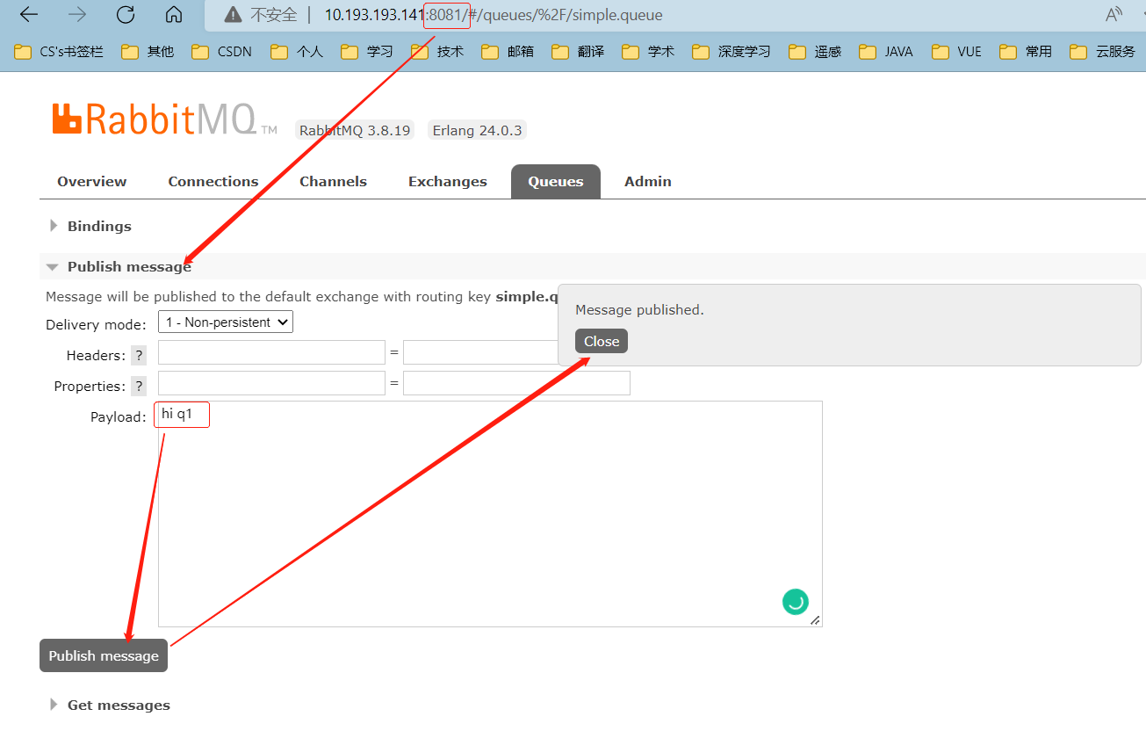Open the 学术 bookmark folder
This screenshot has width=1146, height=731.
648,52
